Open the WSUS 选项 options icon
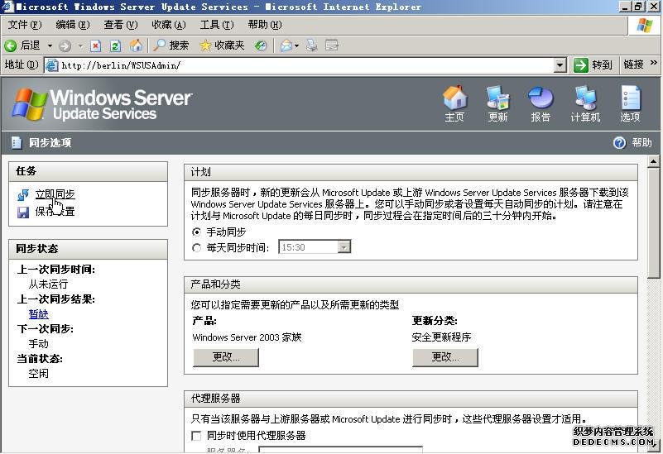This screenshot has width=663, height=454. pos(631,104)
